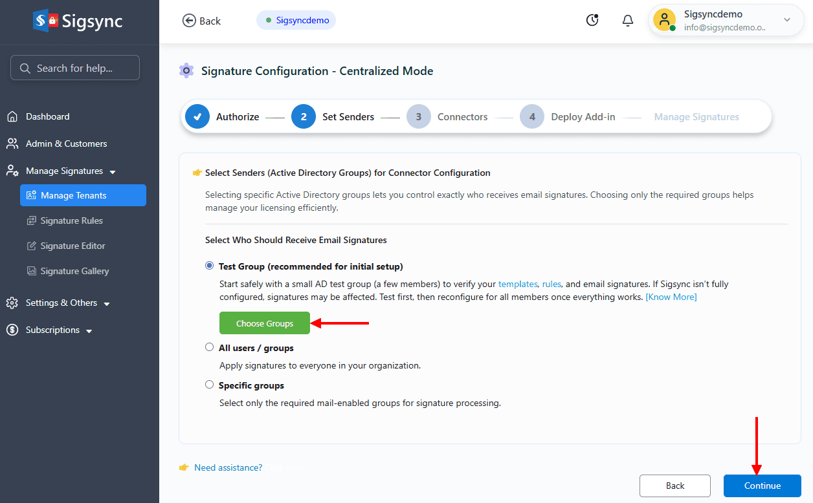The width and height of the screenshot is (813, 503).
Task: Select the Specific groups option
Action: coord(209,384)
